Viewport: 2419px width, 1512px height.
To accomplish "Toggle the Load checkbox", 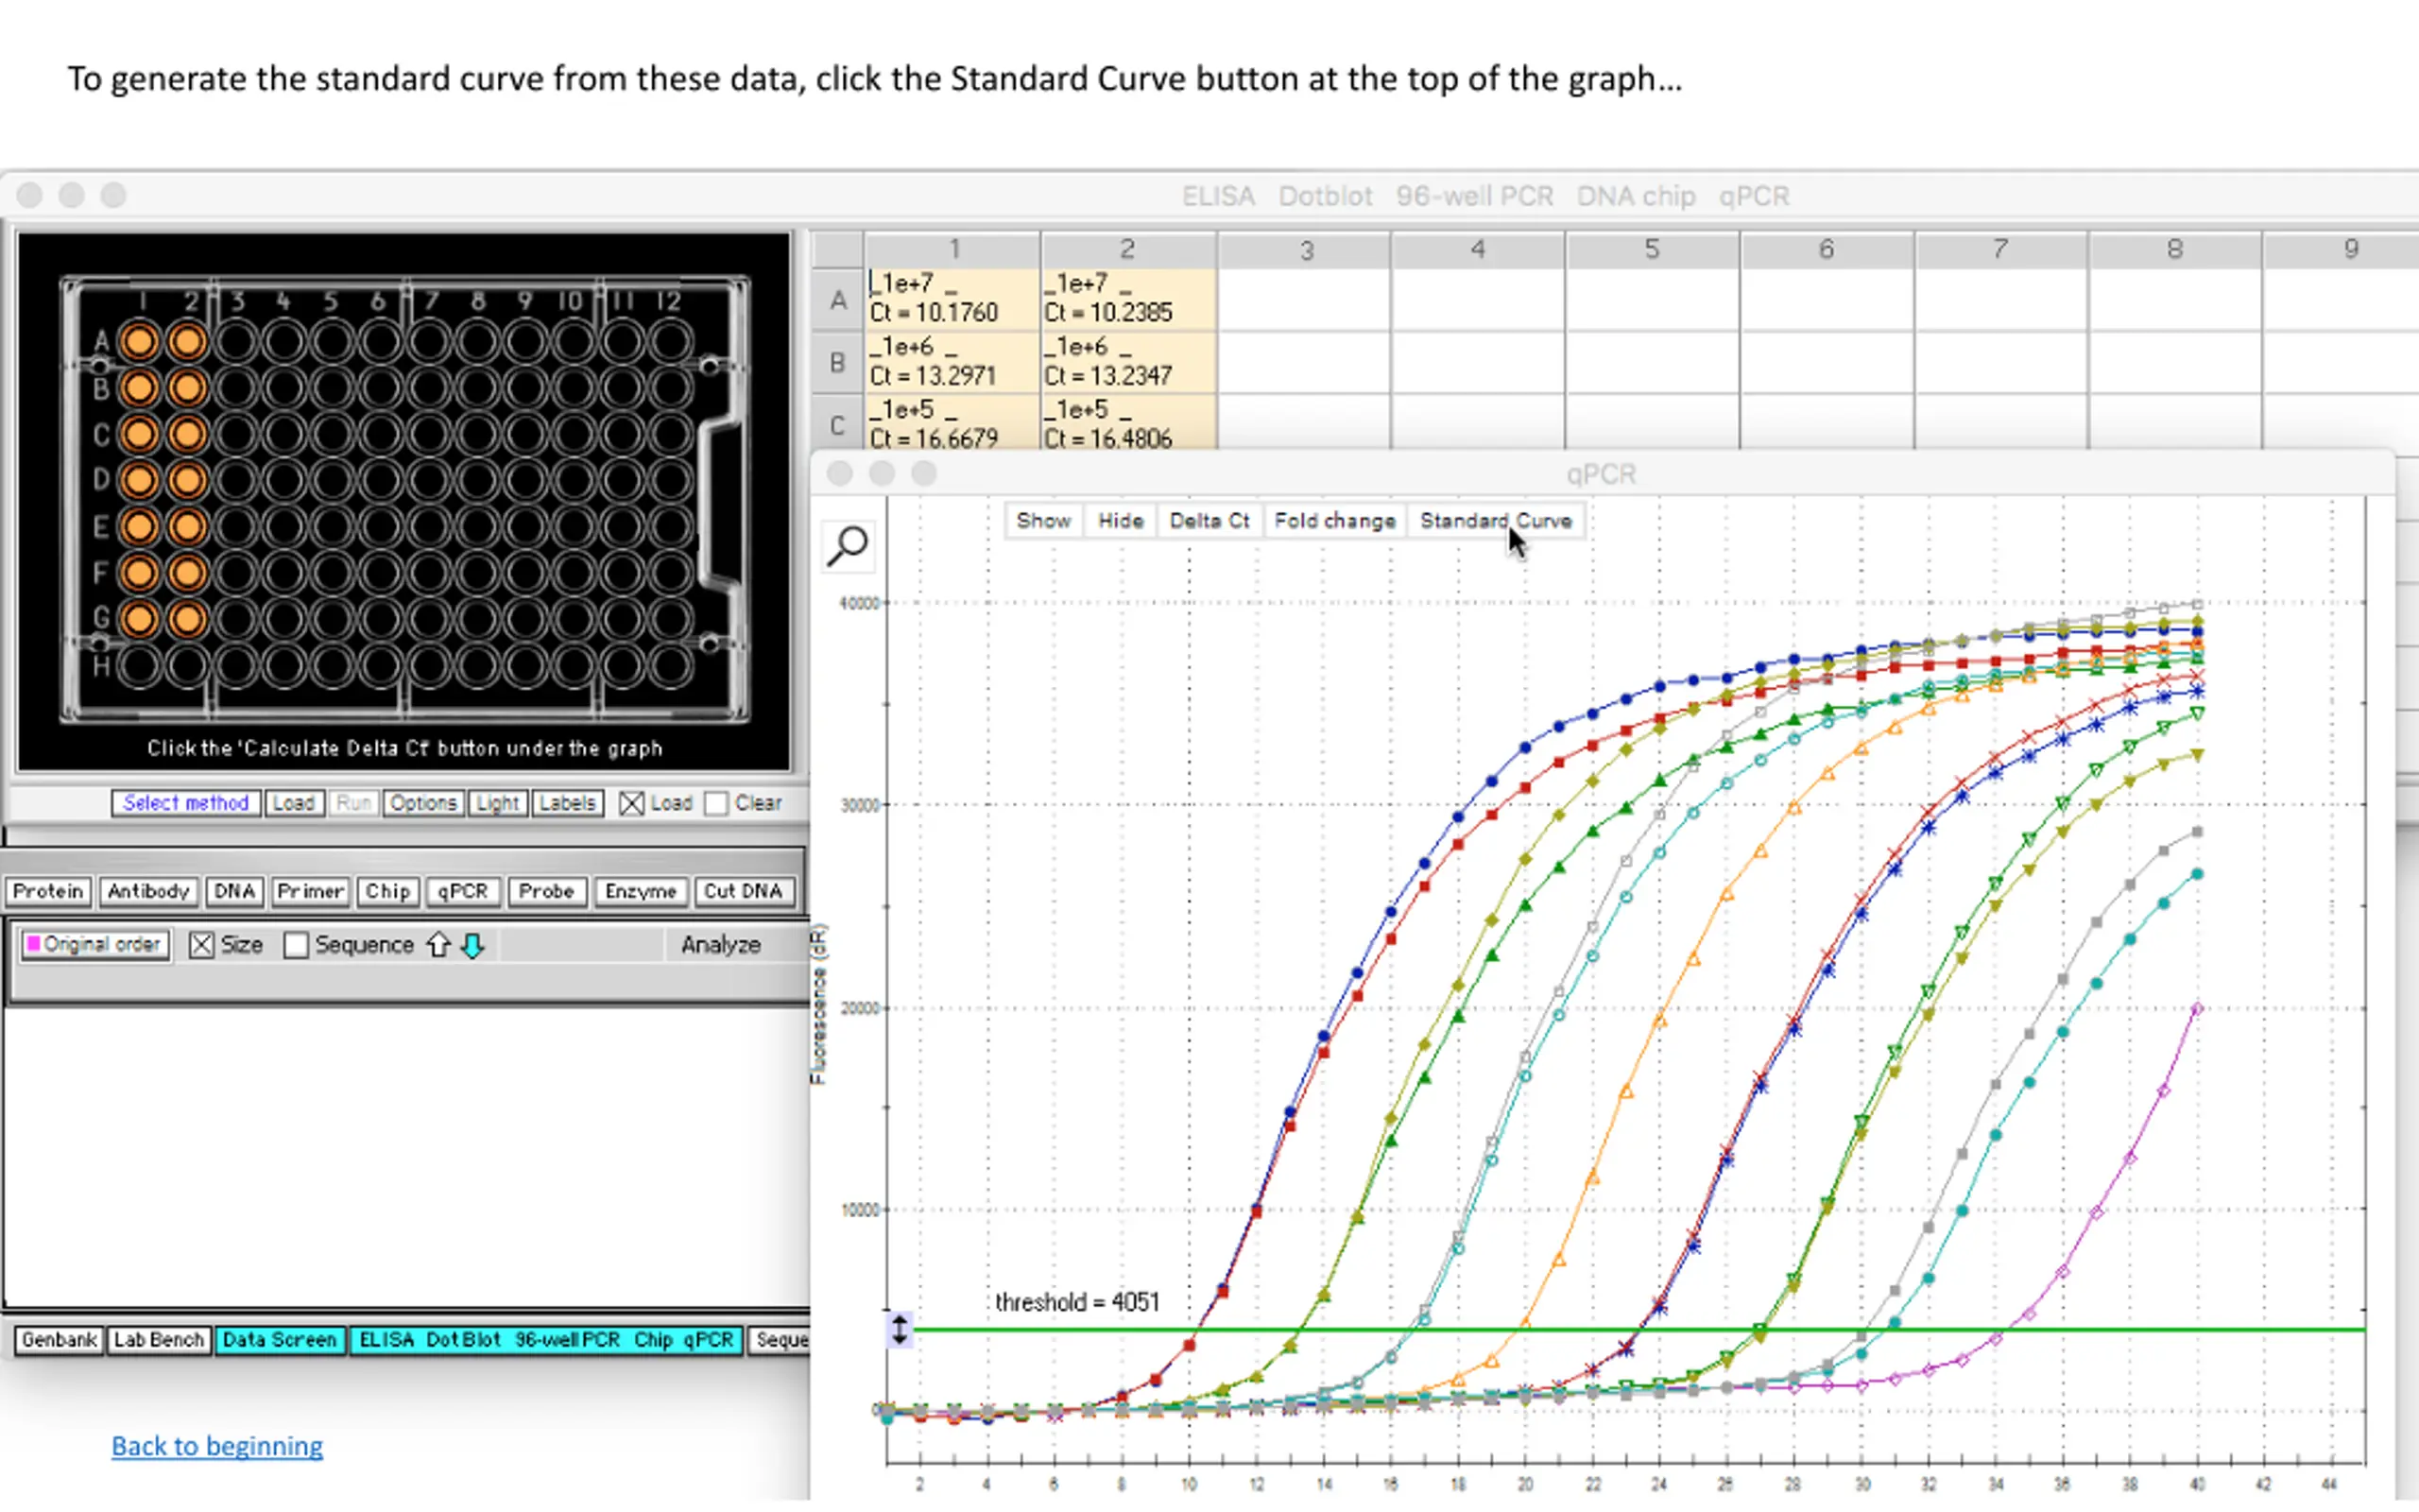I will pyautogui.click(x=631, y=803).
